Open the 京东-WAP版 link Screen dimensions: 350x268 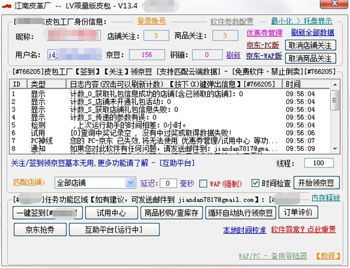click(264, 56)
